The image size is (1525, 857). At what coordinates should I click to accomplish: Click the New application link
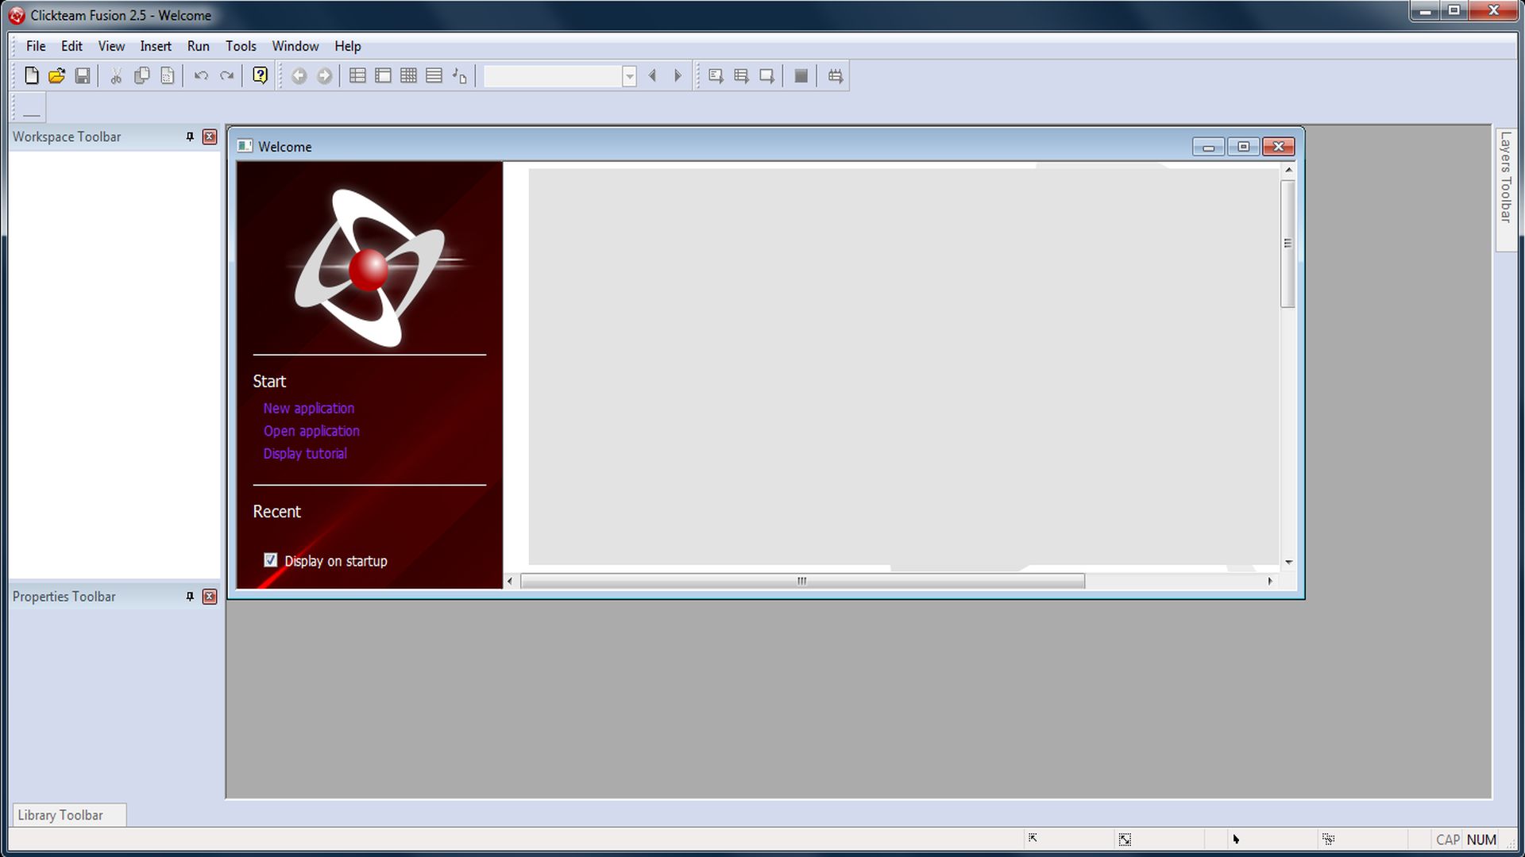(x=308, y=408)
